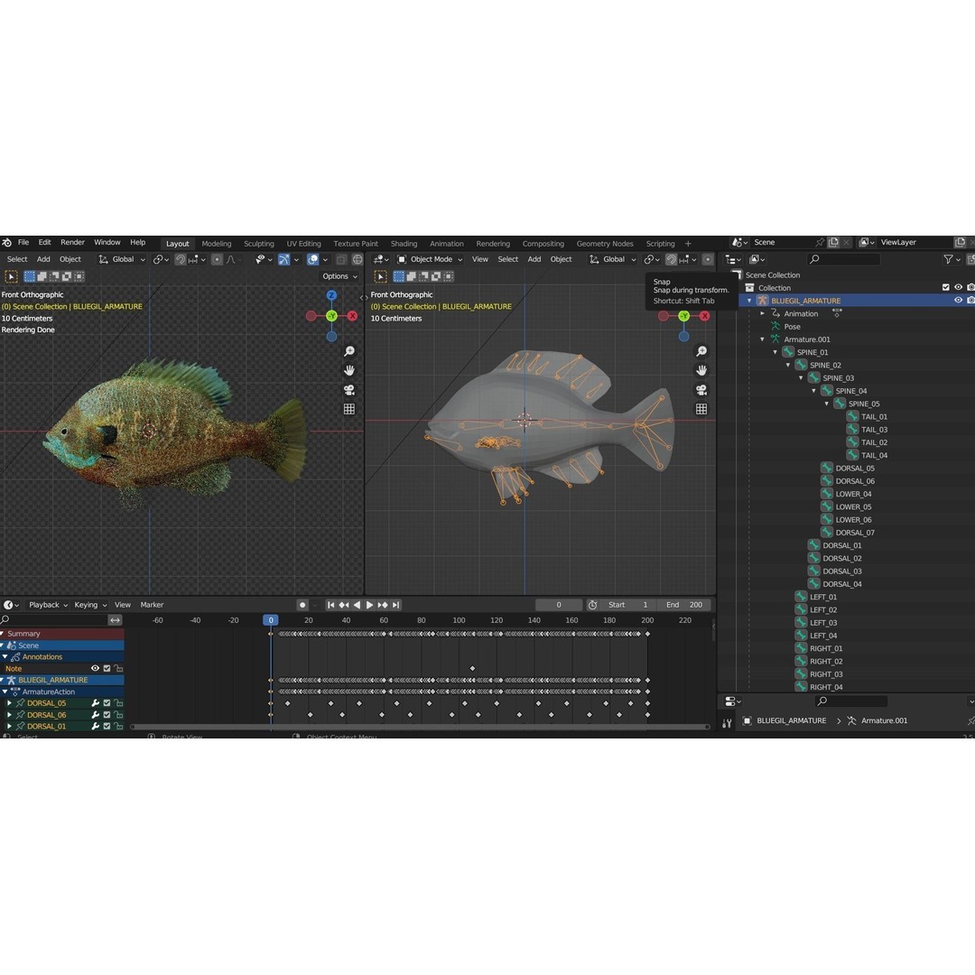This screenshot has height=975, width=975.
Task: Lock the DORSAL_06 channel
Action: coord(118,715)
